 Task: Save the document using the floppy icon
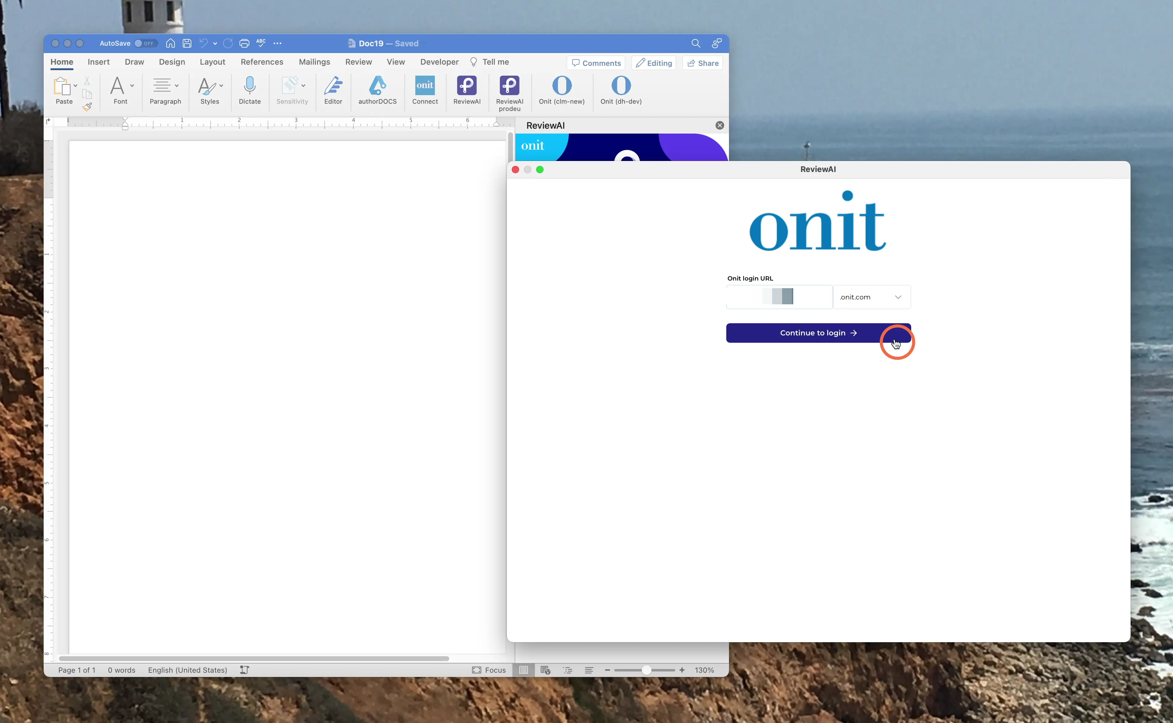(x=187, y=44)
